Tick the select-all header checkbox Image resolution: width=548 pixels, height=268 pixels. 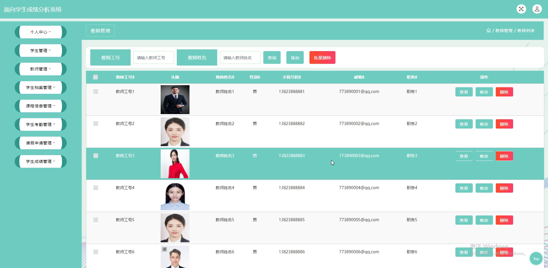[x=95, y=77]
